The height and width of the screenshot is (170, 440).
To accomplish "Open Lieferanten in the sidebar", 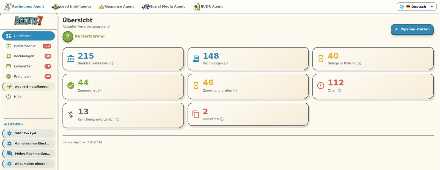I will click(x=29, y=66).
